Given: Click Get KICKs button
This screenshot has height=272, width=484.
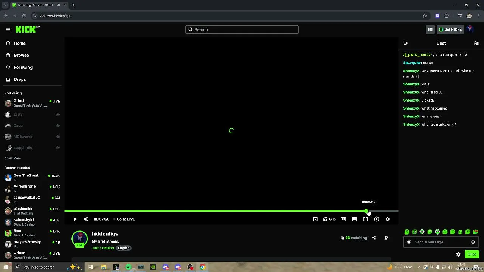Looking at the screenshot, I should coord(450,29).
